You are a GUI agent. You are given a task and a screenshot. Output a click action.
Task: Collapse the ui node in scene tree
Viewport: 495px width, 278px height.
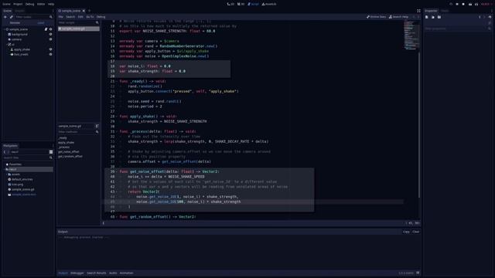pyautogui.click(x=7, y=45)
